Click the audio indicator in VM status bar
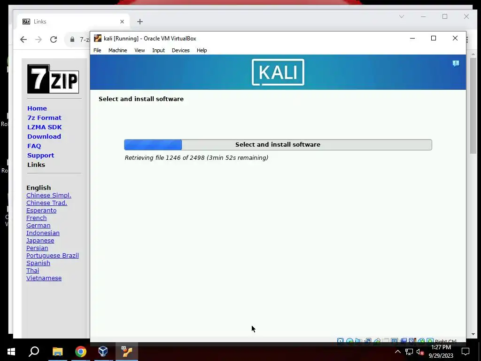The height and width of the screenshot is (361, 481). (x=358, y=340)
